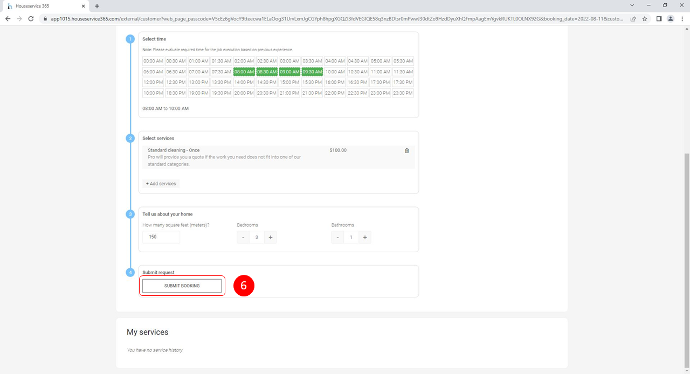Open the Chrome profile avatar

670,18
